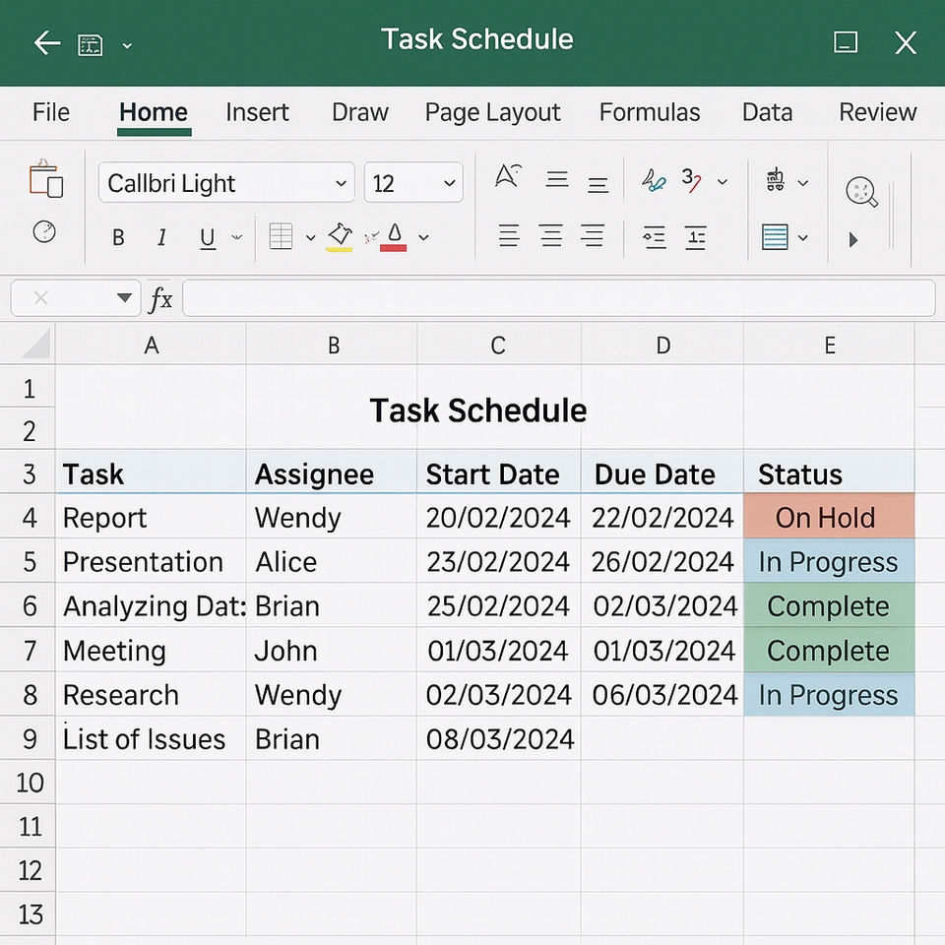945x945 pixels.
Task: Toggle Underline formatting
Action: click(207, 238)
